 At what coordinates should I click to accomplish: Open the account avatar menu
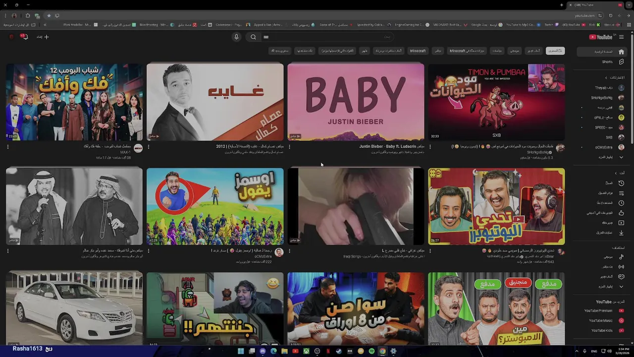coord(11,37)
